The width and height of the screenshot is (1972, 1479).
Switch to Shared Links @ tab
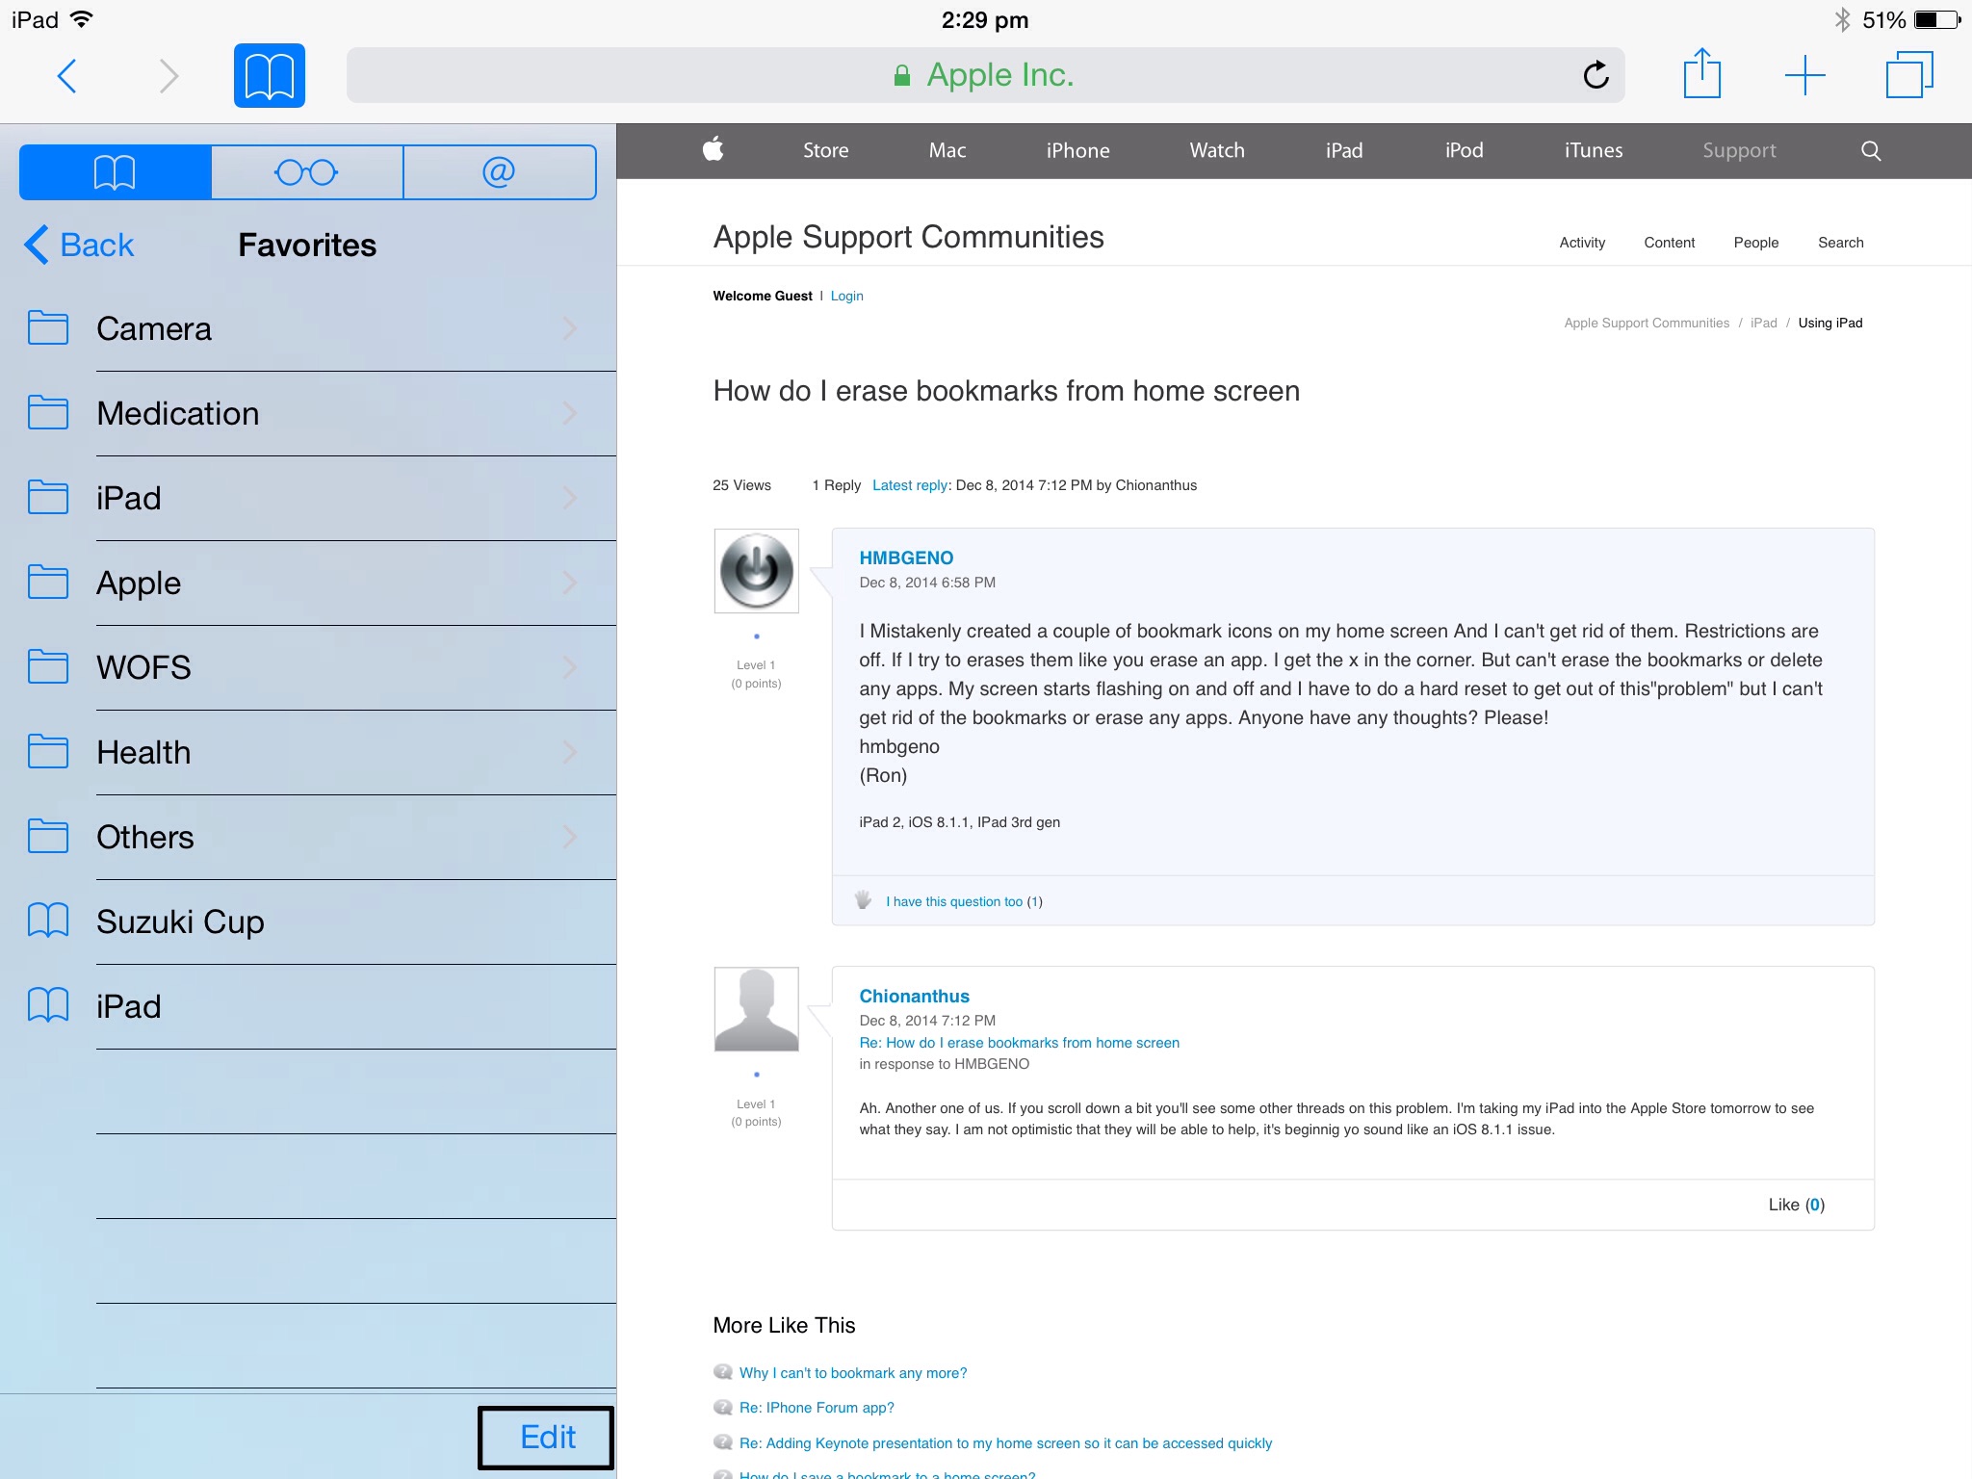(499, 172)
